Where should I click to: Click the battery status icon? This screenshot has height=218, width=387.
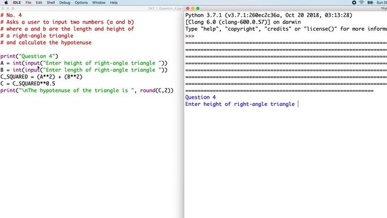(370, 2)
